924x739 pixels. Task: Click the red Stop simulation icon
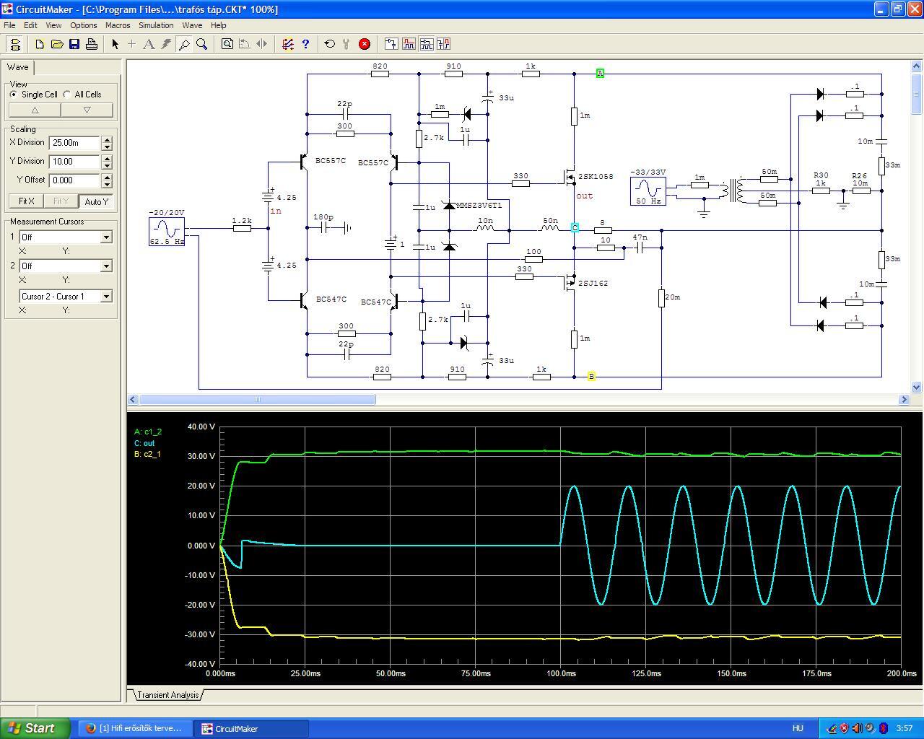[365, 44]
